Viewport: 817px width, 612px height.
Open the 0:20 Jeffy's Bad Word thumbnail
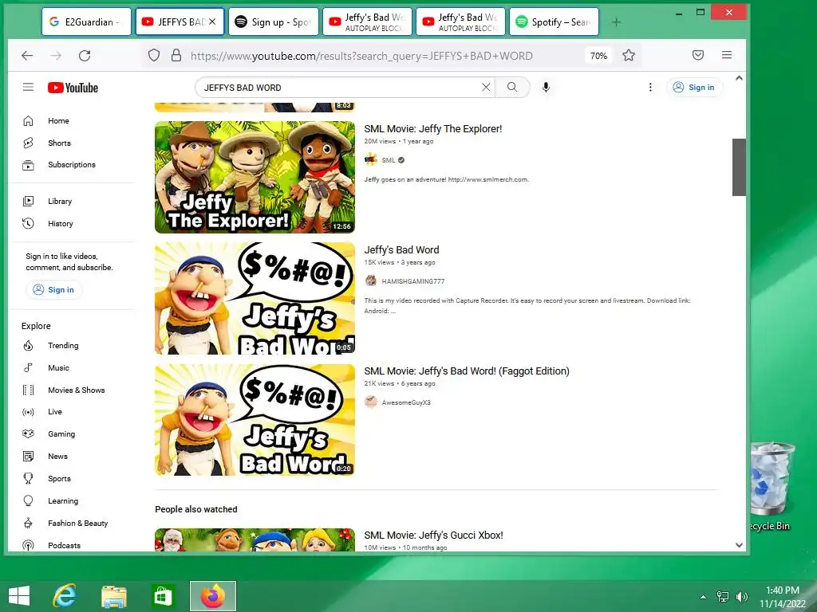click(255, 419)
